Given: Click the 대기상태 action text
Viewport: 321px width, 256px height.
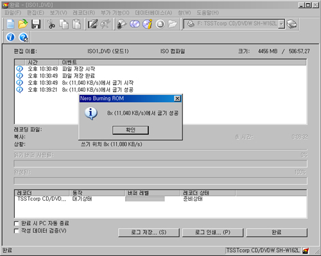Looking at the screenshot, I should pyautogui.click(x=82, y=199).
